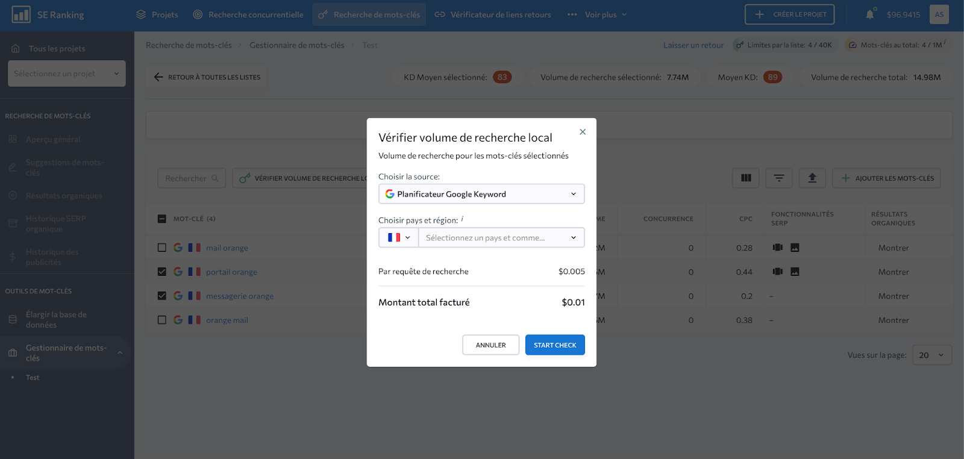Click AJOUTER LES MOTS-CLÉS button
This screenshot has width=964, height=459.
point(886,178)
